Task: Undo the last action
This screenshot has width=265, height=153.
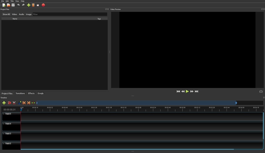Action: 19,5
